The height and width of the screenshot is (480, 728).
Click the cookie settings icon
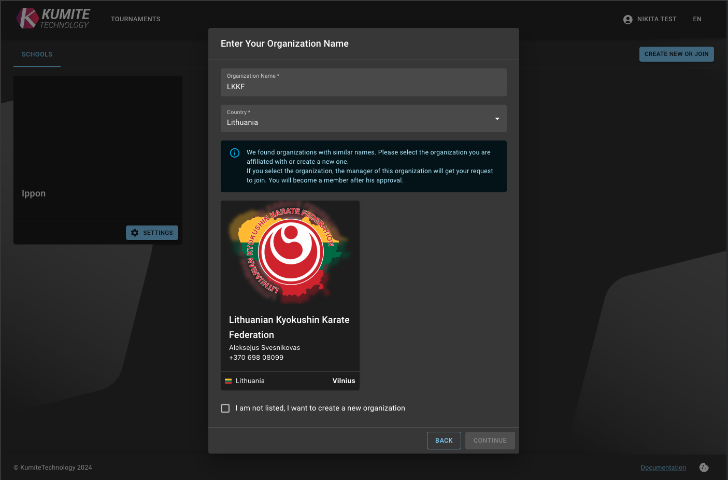tap(704, 468)
